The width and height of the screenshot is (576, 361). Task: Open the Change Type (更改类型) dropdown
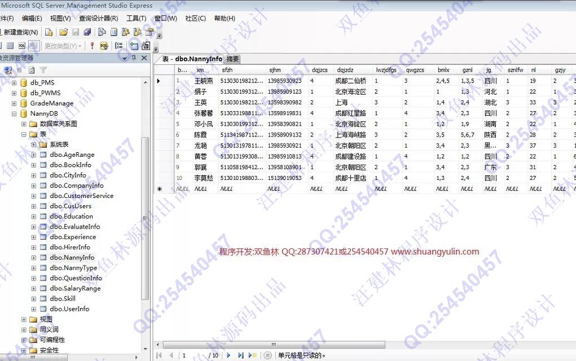63,46
